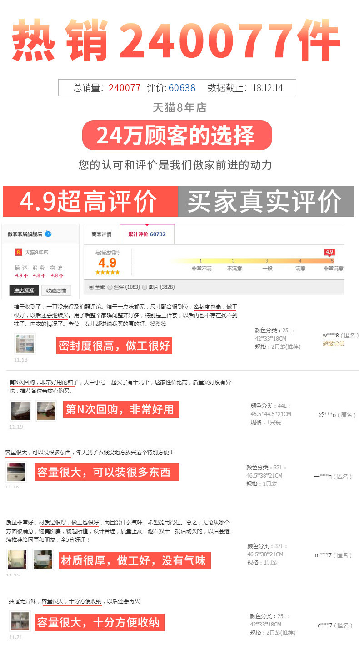The height and width of the screenshot is (651, 359).
Task: Click the red arrow beside 描述 4.9
Action: click(x=26, y=276)
